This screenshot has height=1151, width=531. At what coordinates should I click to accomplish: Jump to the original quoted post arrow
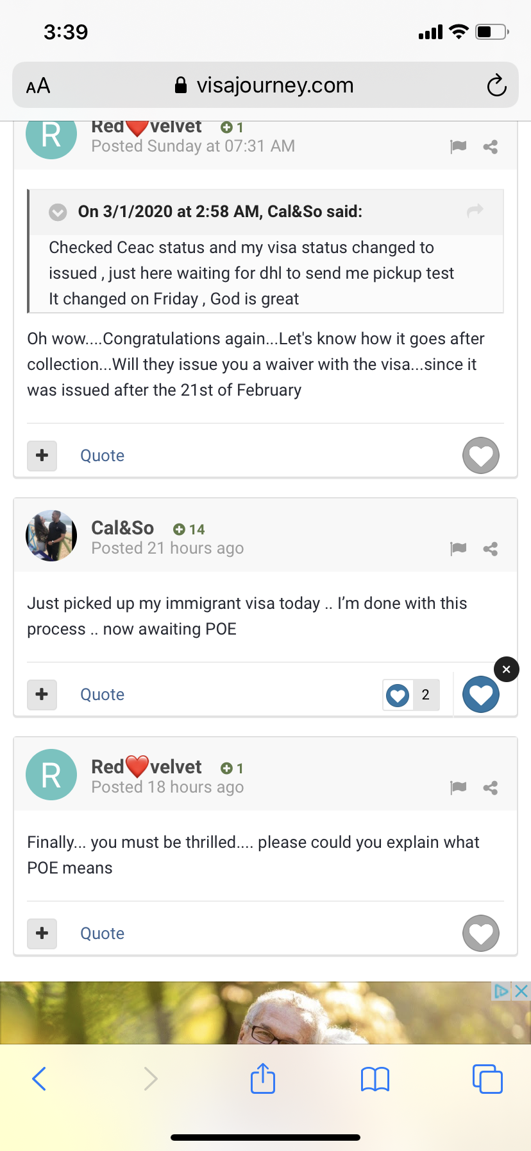pos(475,210)
